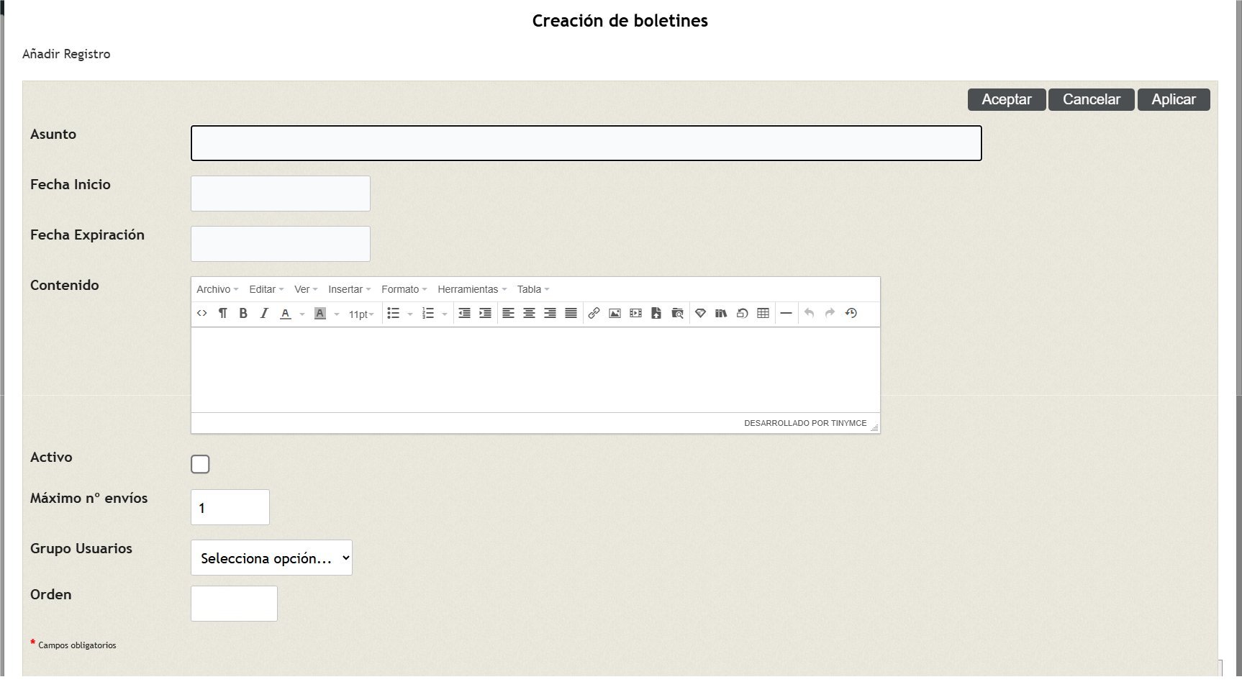This screenshot has width=1242, height=700.
Task: Click the Cancelar button
Action: click(1092, 99)
